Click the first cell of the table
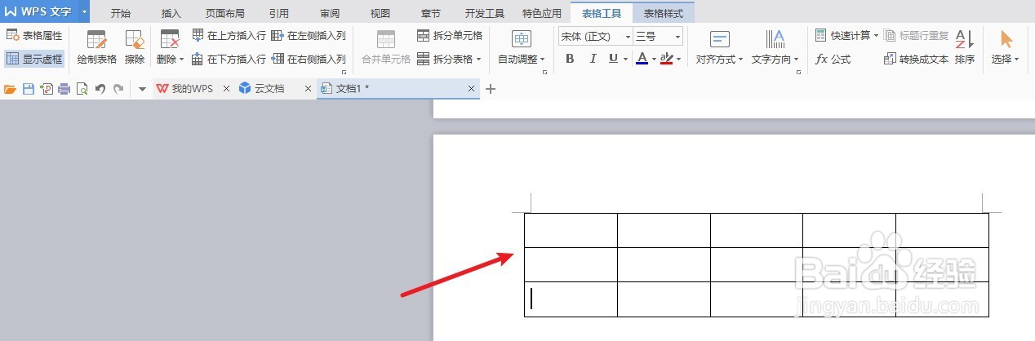The image size is (1035, 341). (x=571, y=230)
